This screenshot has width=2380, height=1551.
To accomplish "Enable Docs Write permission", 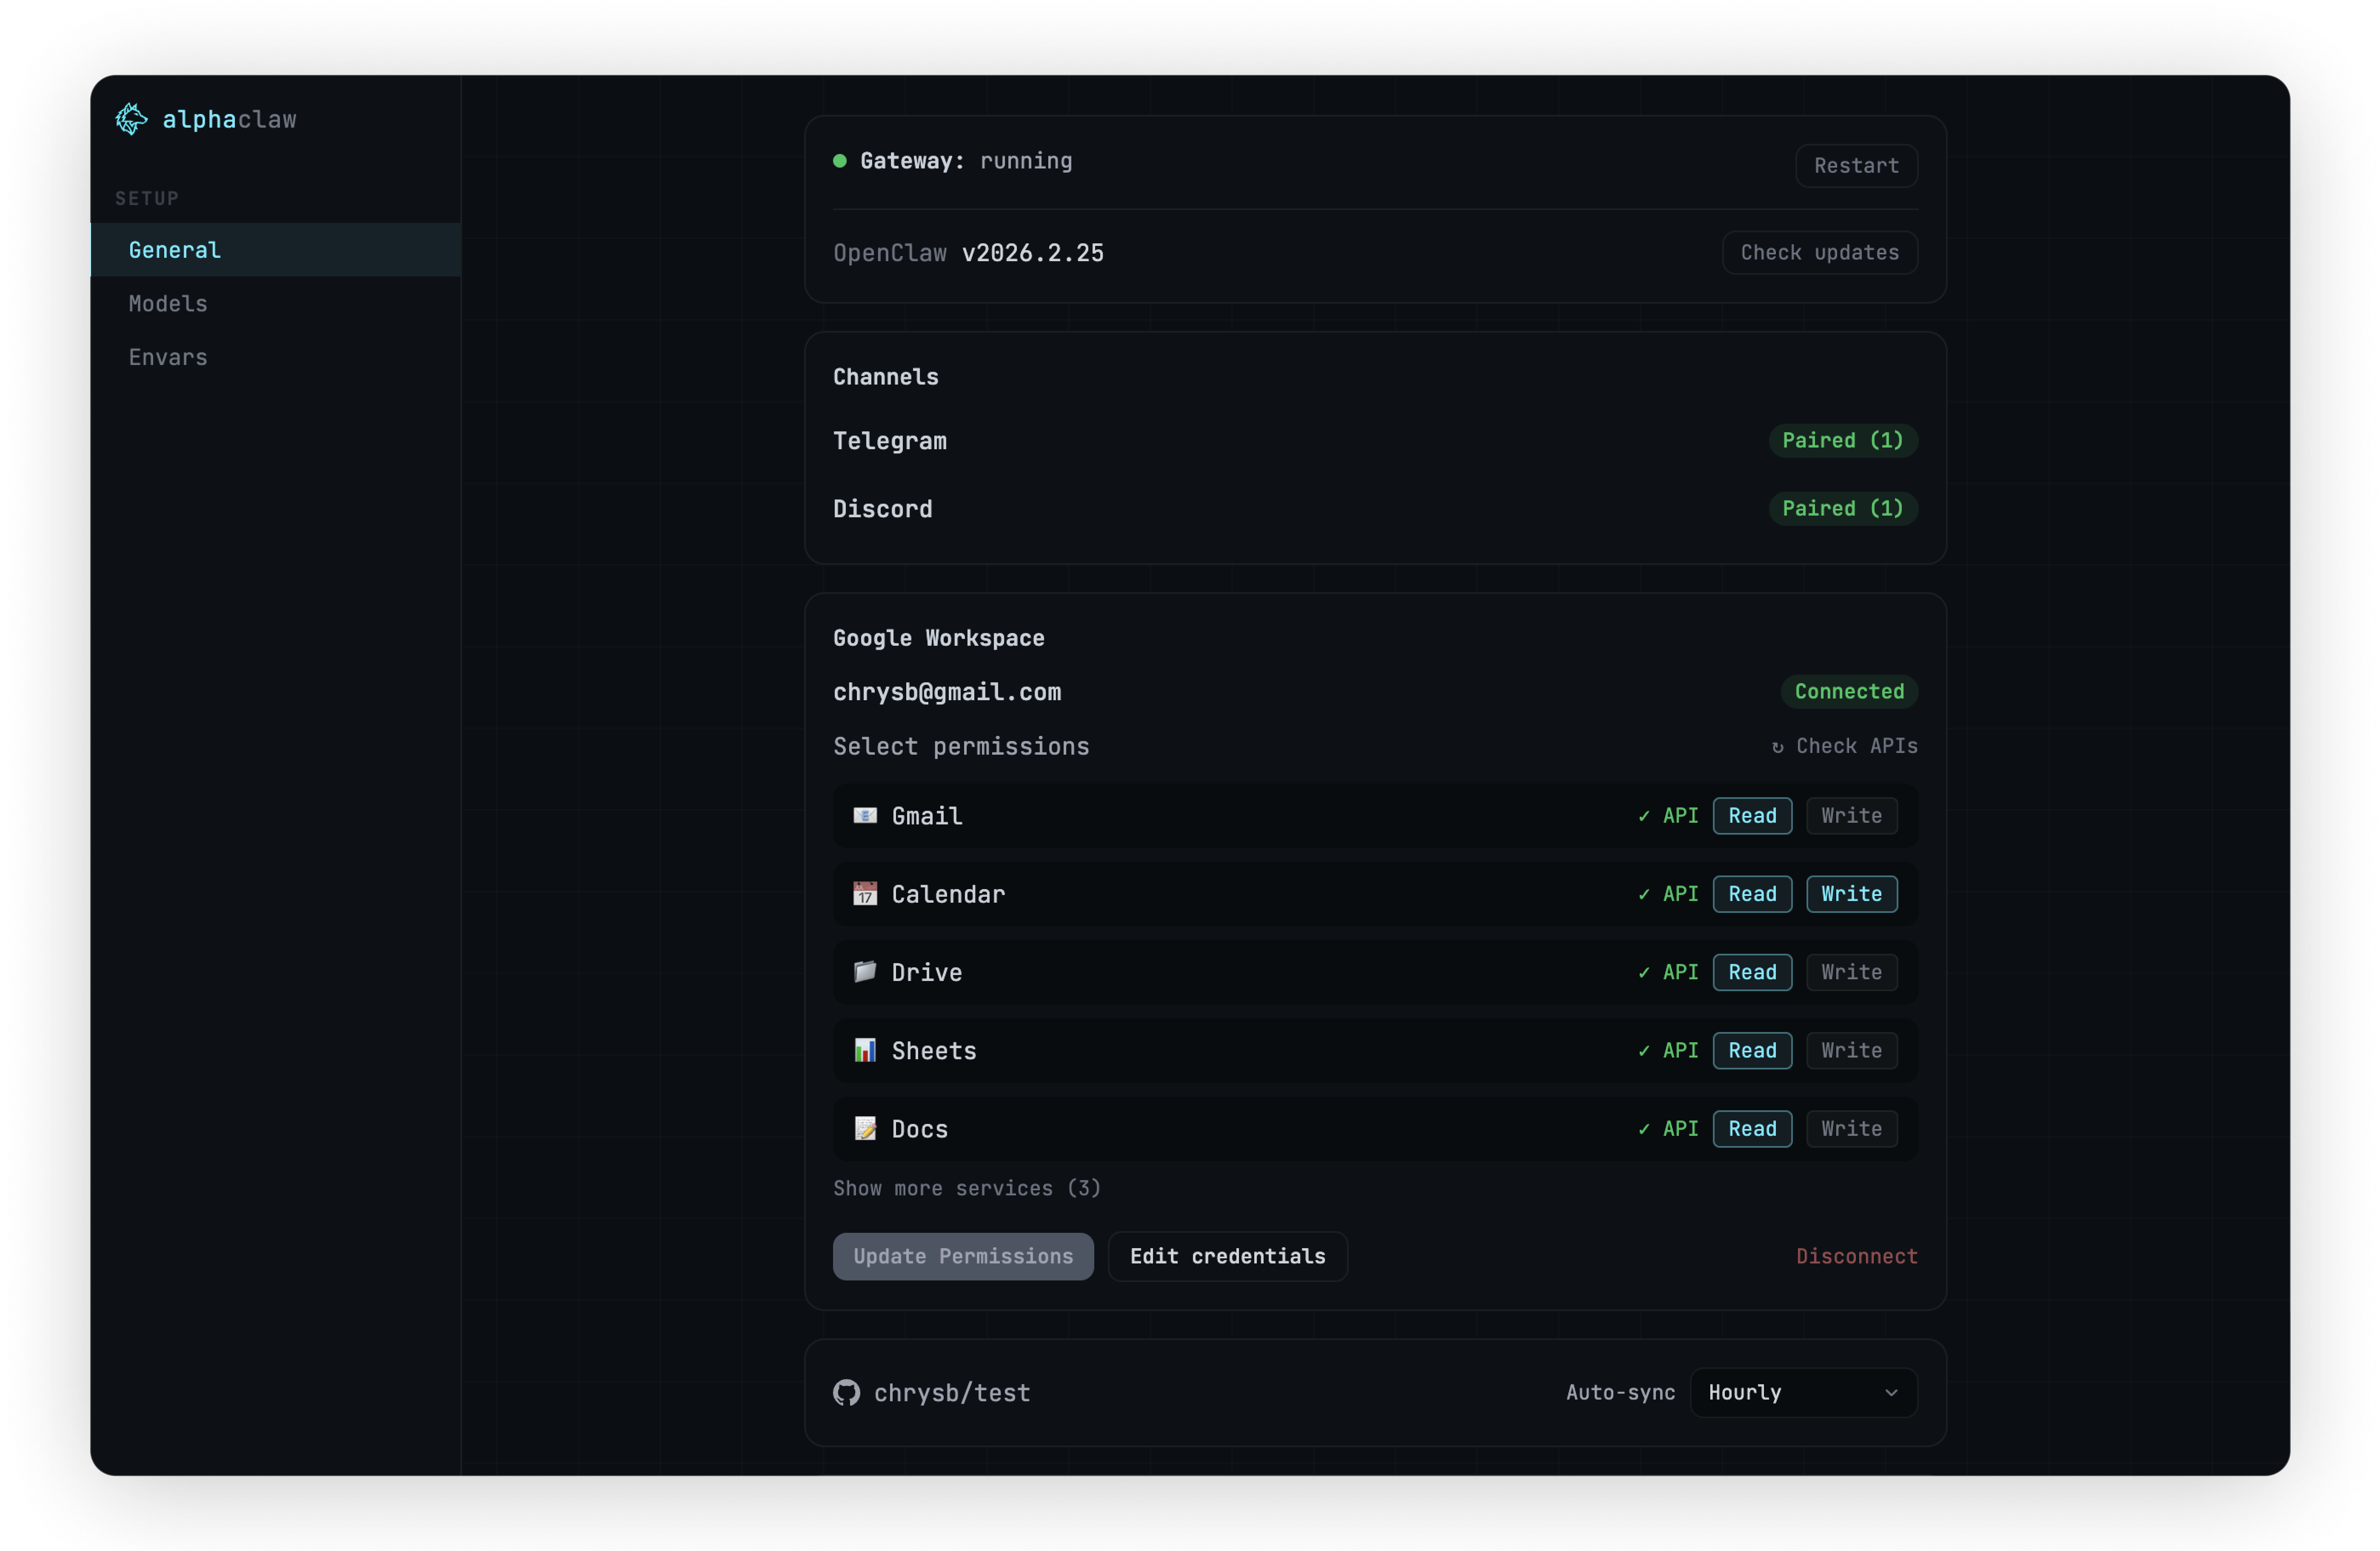I will (x=1852, y=1129).
